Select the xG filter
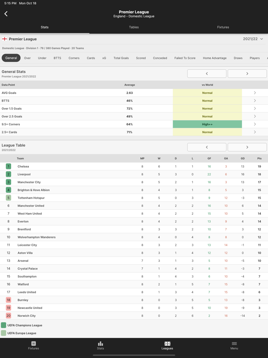Image resolution: width=268 pixels, height=358 pixels. point(104,58)
